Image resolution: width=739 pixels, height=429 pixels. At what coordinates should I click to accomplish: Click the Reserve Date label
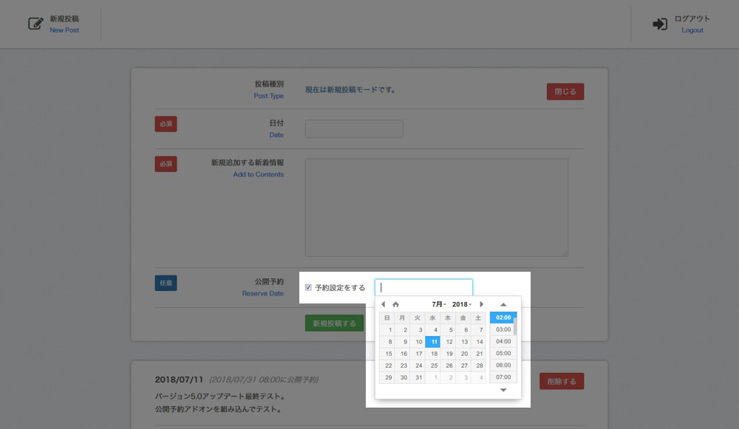(x=263, y=293)
